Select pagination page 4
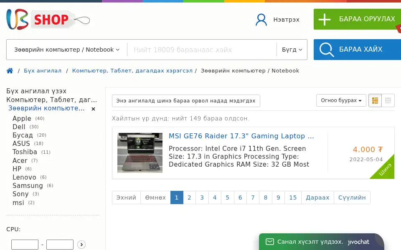The height and width of the screenshot is (250, 401). (215, 197)
